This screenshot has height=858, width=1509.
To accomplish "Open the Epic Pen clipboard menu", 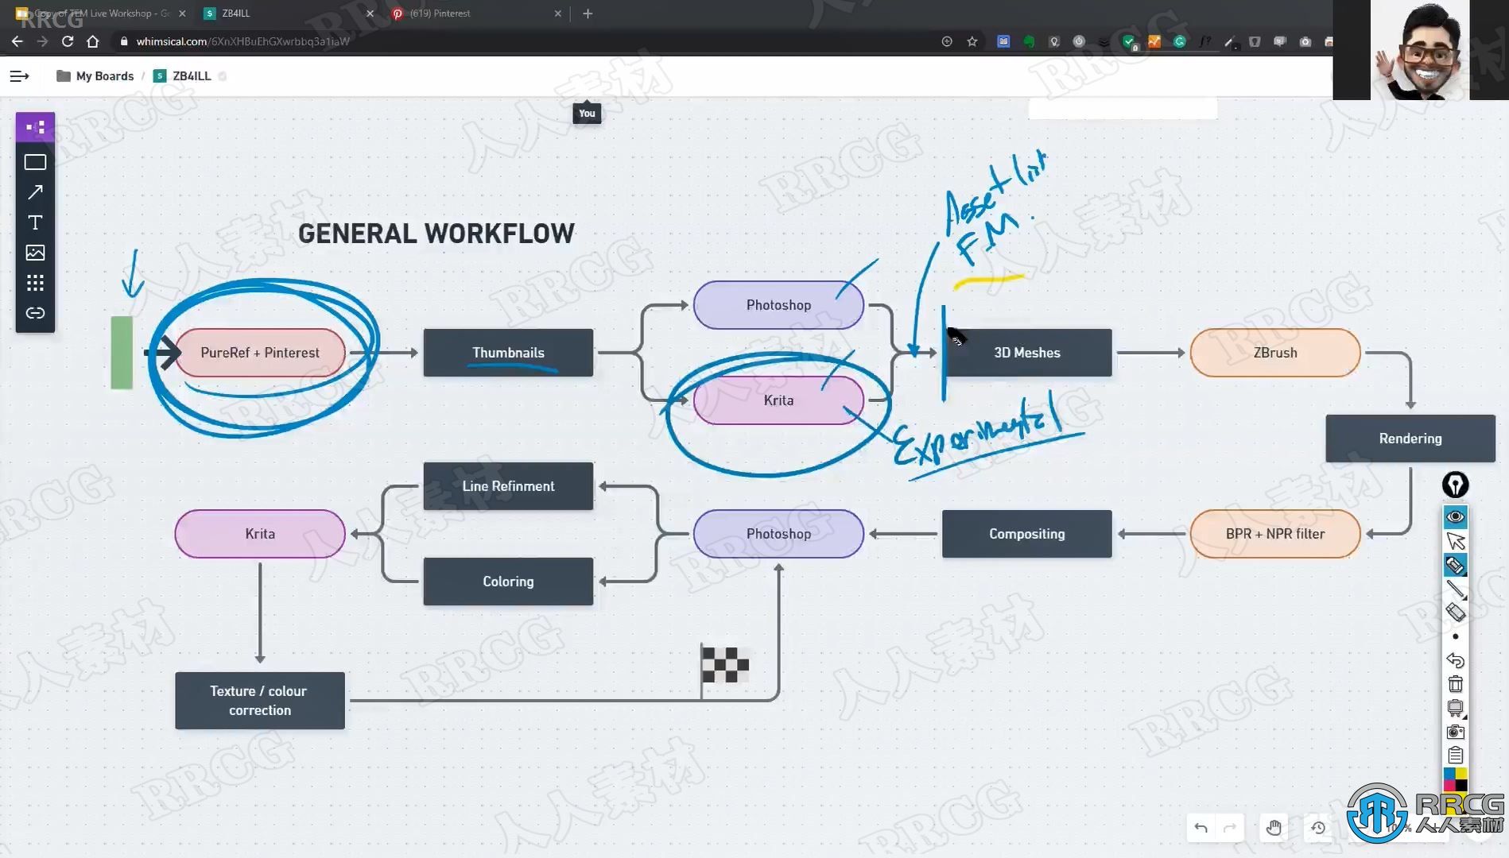I will (x=1455, y=756).
